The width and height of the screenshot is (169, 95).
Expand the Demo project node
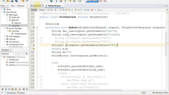[x=2, y=9]
